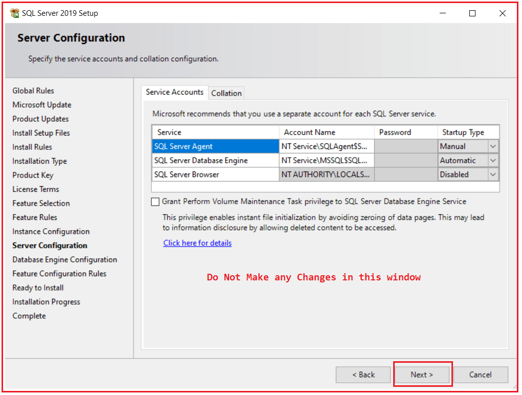Click Install Rules step
Screen dimensions: 522x395
coord(32,147)
